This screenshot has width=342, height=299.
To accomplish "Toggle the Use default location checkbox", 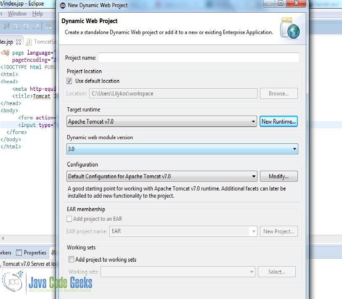I will click(x=69, y=81).
